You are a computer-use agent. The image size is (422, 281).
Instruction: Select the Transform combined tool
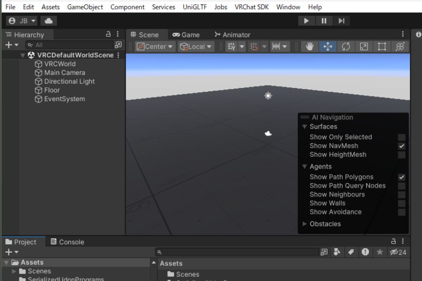(400, 46)
